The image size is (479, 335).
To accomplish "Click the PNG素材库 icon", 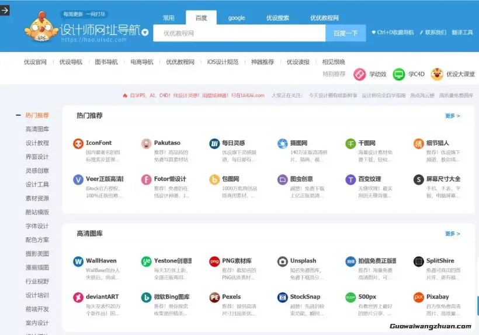I will (214, 261).
